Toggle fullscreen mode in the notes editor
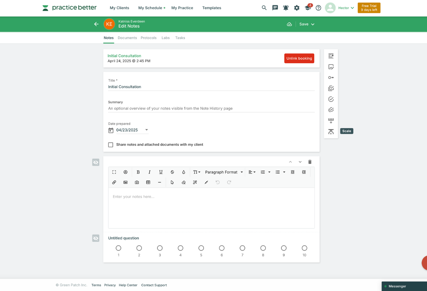 [114, 172]
